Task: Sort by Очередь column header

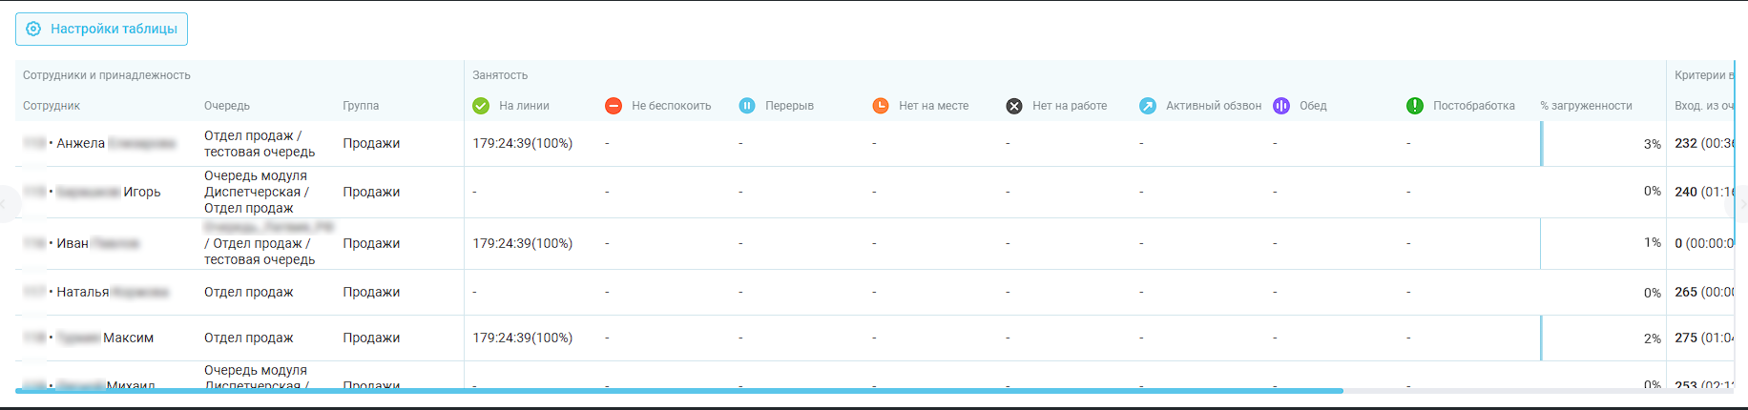Action: tap(227, 106)
